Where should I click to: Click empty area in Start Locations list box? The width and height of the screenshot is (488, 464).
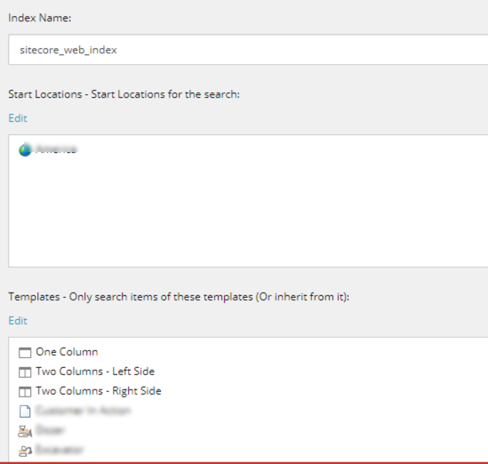pos(248,212)
